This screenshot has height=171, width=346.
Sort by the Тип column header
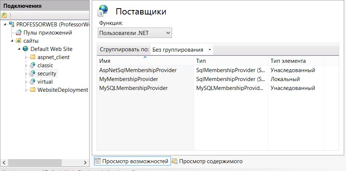pos(231,61)
